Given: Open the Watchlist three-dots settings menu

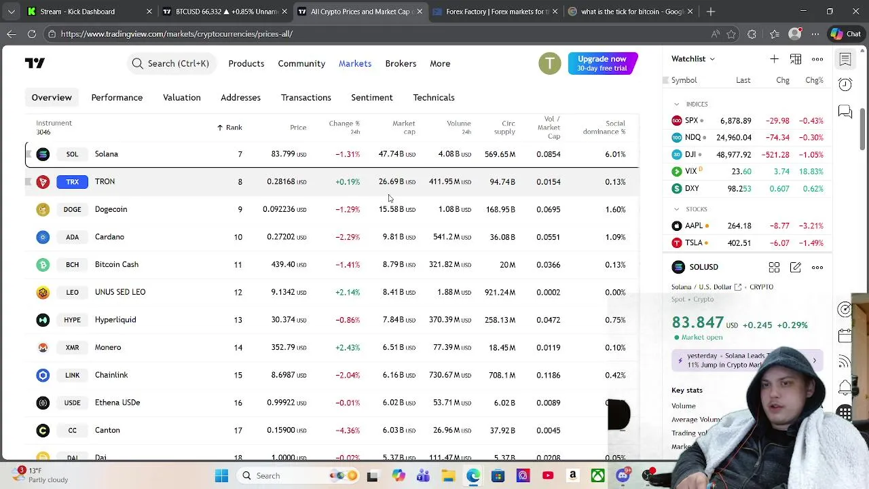Looking at the screenshot, I should [x=817, y=59].
